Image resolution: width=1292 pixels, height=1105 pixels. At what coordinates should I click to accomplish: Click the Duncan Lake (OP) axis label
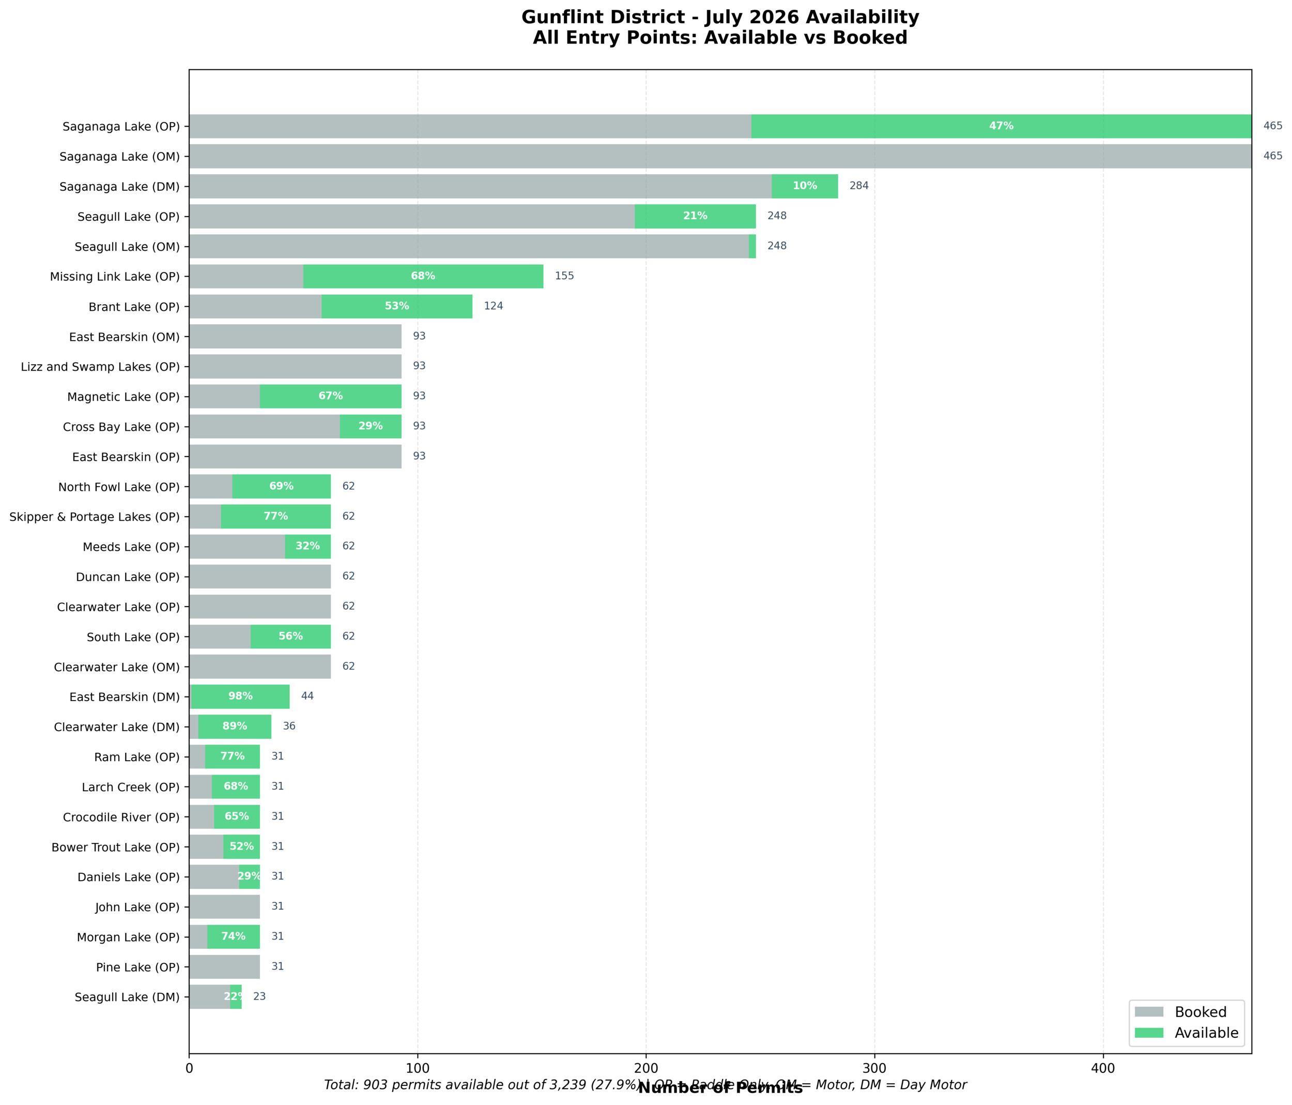coord(128,577)
